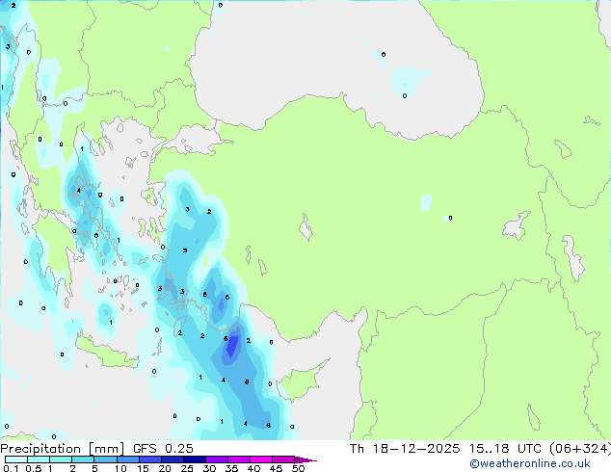The width and height of the screenshot is (611, 472).
Task: Click the legend label '25'
Action: tap(187, 468)
